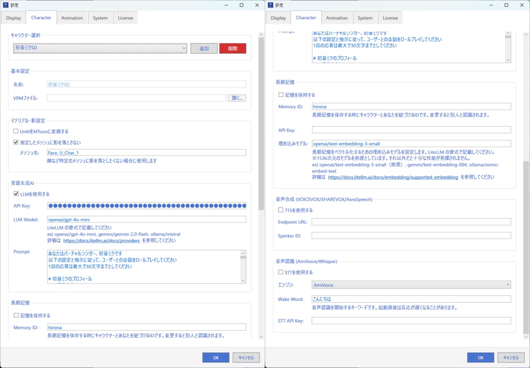Switch to Animation tab in left window
Image resolution: width=530 pixels, height=368 pixels.
pos(72,18)
